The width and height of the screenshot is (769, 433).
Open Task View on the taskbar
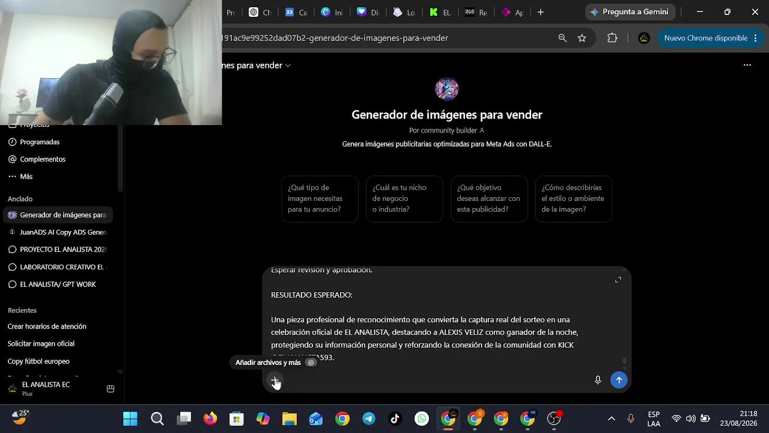(184, 419)
